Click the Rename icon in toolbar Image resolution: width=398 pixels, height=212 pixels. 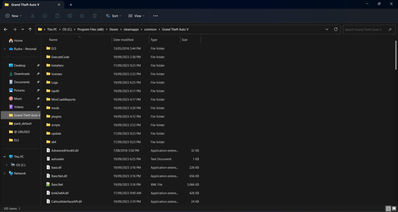point(70,16)
